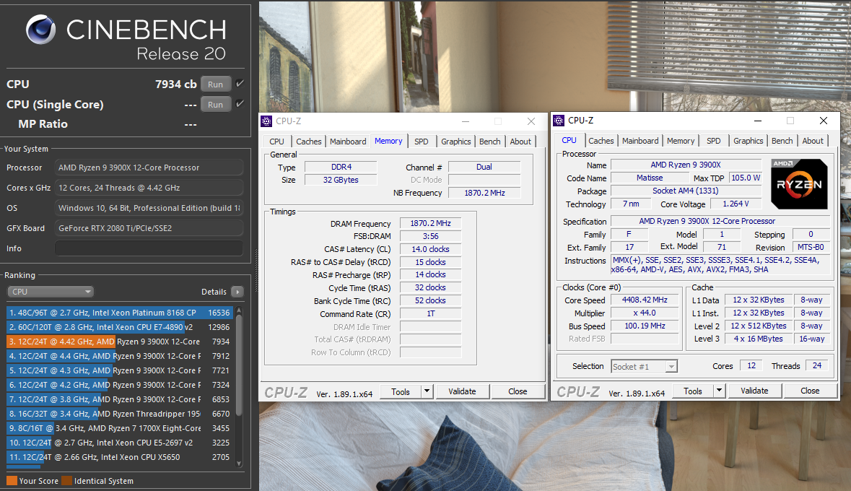Open Graphics tab in right CPU-Z window
This screenshot has height=491, width=851.
[x=749, y=141]
